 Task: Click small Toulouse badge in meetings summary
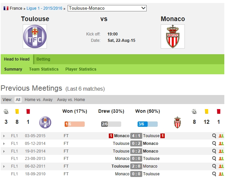45,122
